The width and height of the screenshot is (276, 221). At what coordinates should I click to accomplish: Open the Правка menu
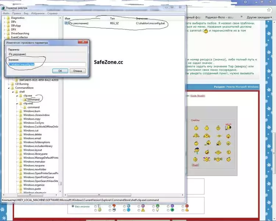(x=17, y=13)
